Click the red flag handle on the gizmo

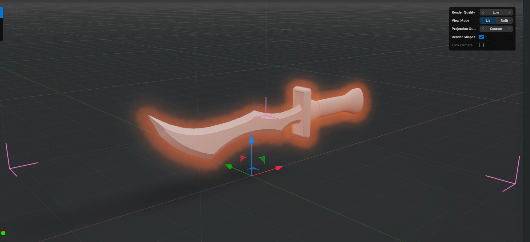242,159
